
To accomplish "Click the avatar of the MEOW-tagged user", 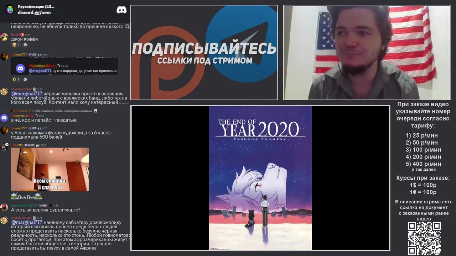I will tap(4, 147).
